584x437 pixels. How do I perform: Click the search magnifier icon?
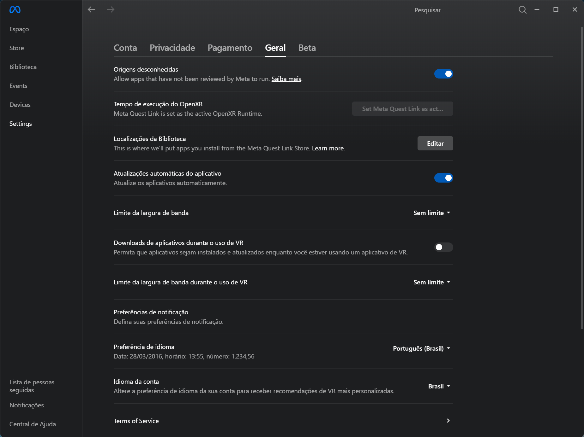(522, 10)
